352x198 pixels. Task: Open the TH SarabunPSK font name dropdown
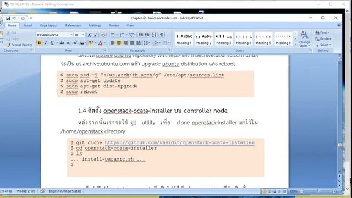click(x=71, y=35)
